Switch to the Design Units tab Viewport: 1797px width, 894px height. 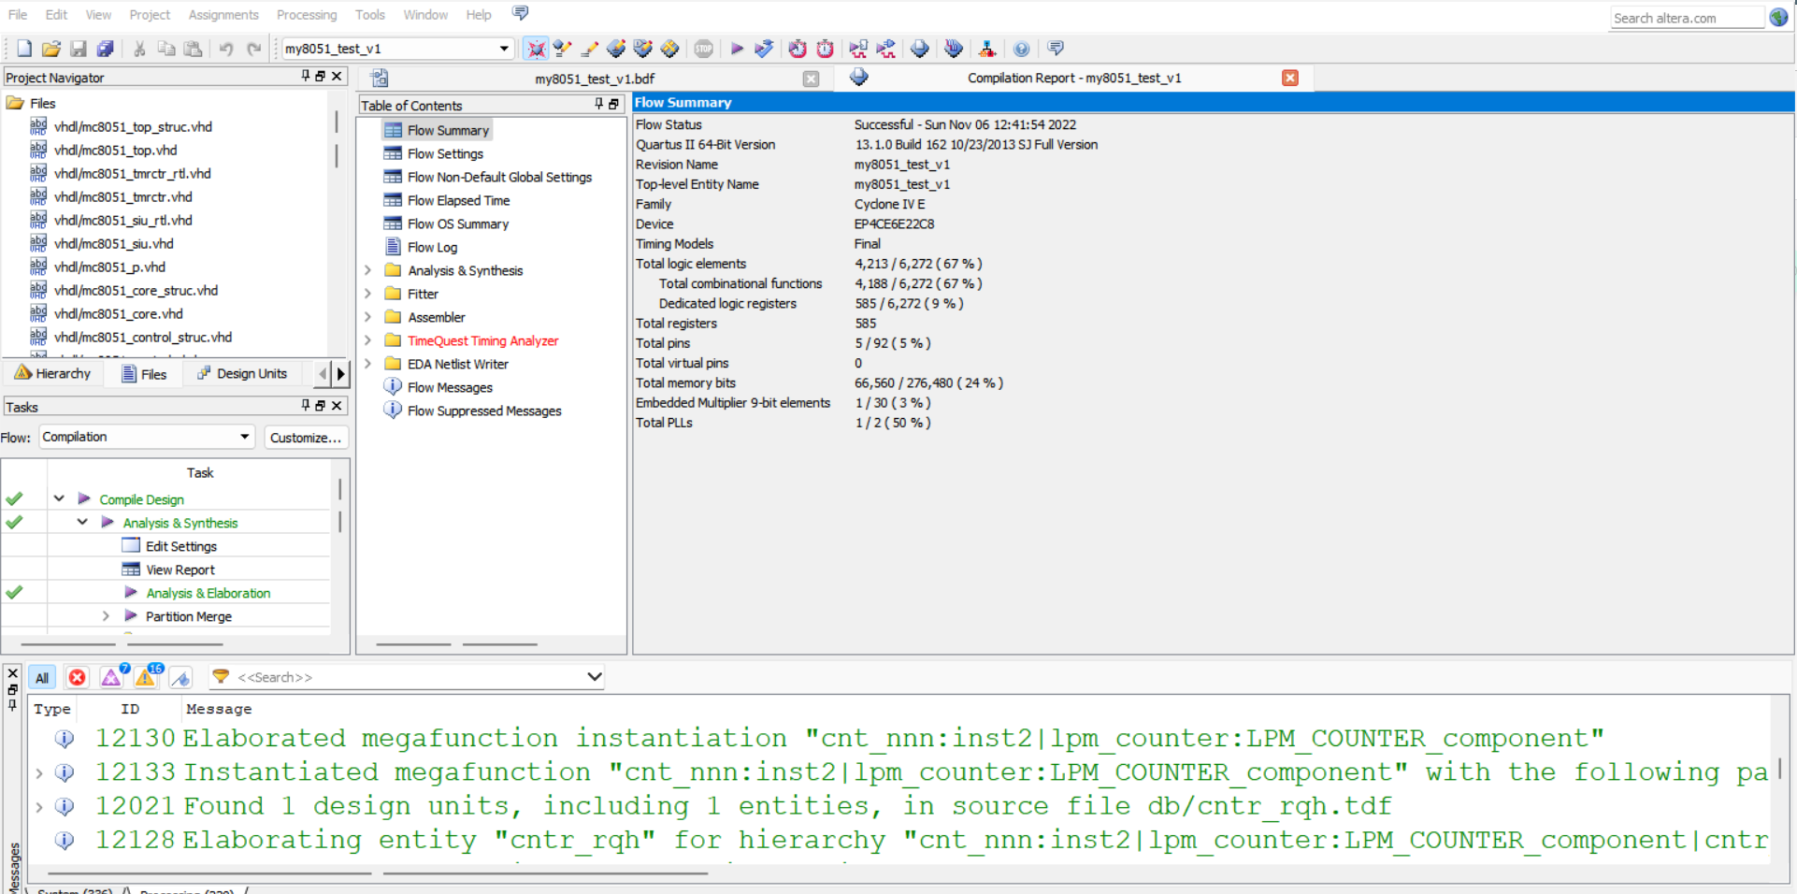[x=242, y=373]
